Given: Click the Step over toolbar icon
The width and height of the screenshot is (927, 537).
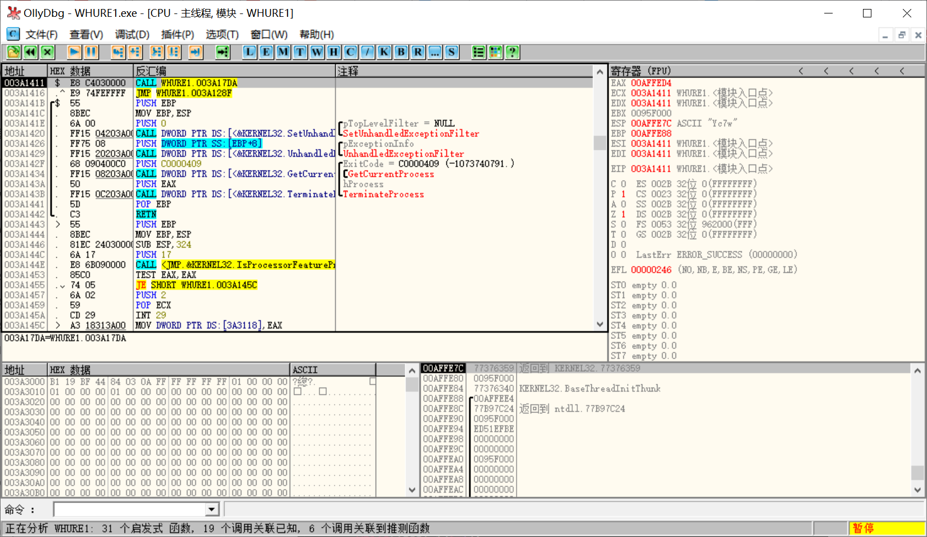Looking at the screenshot, I should click(x=135, y=52).
